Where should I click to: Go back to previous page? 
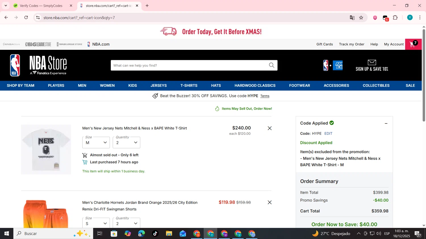click(x=6, y=18)
